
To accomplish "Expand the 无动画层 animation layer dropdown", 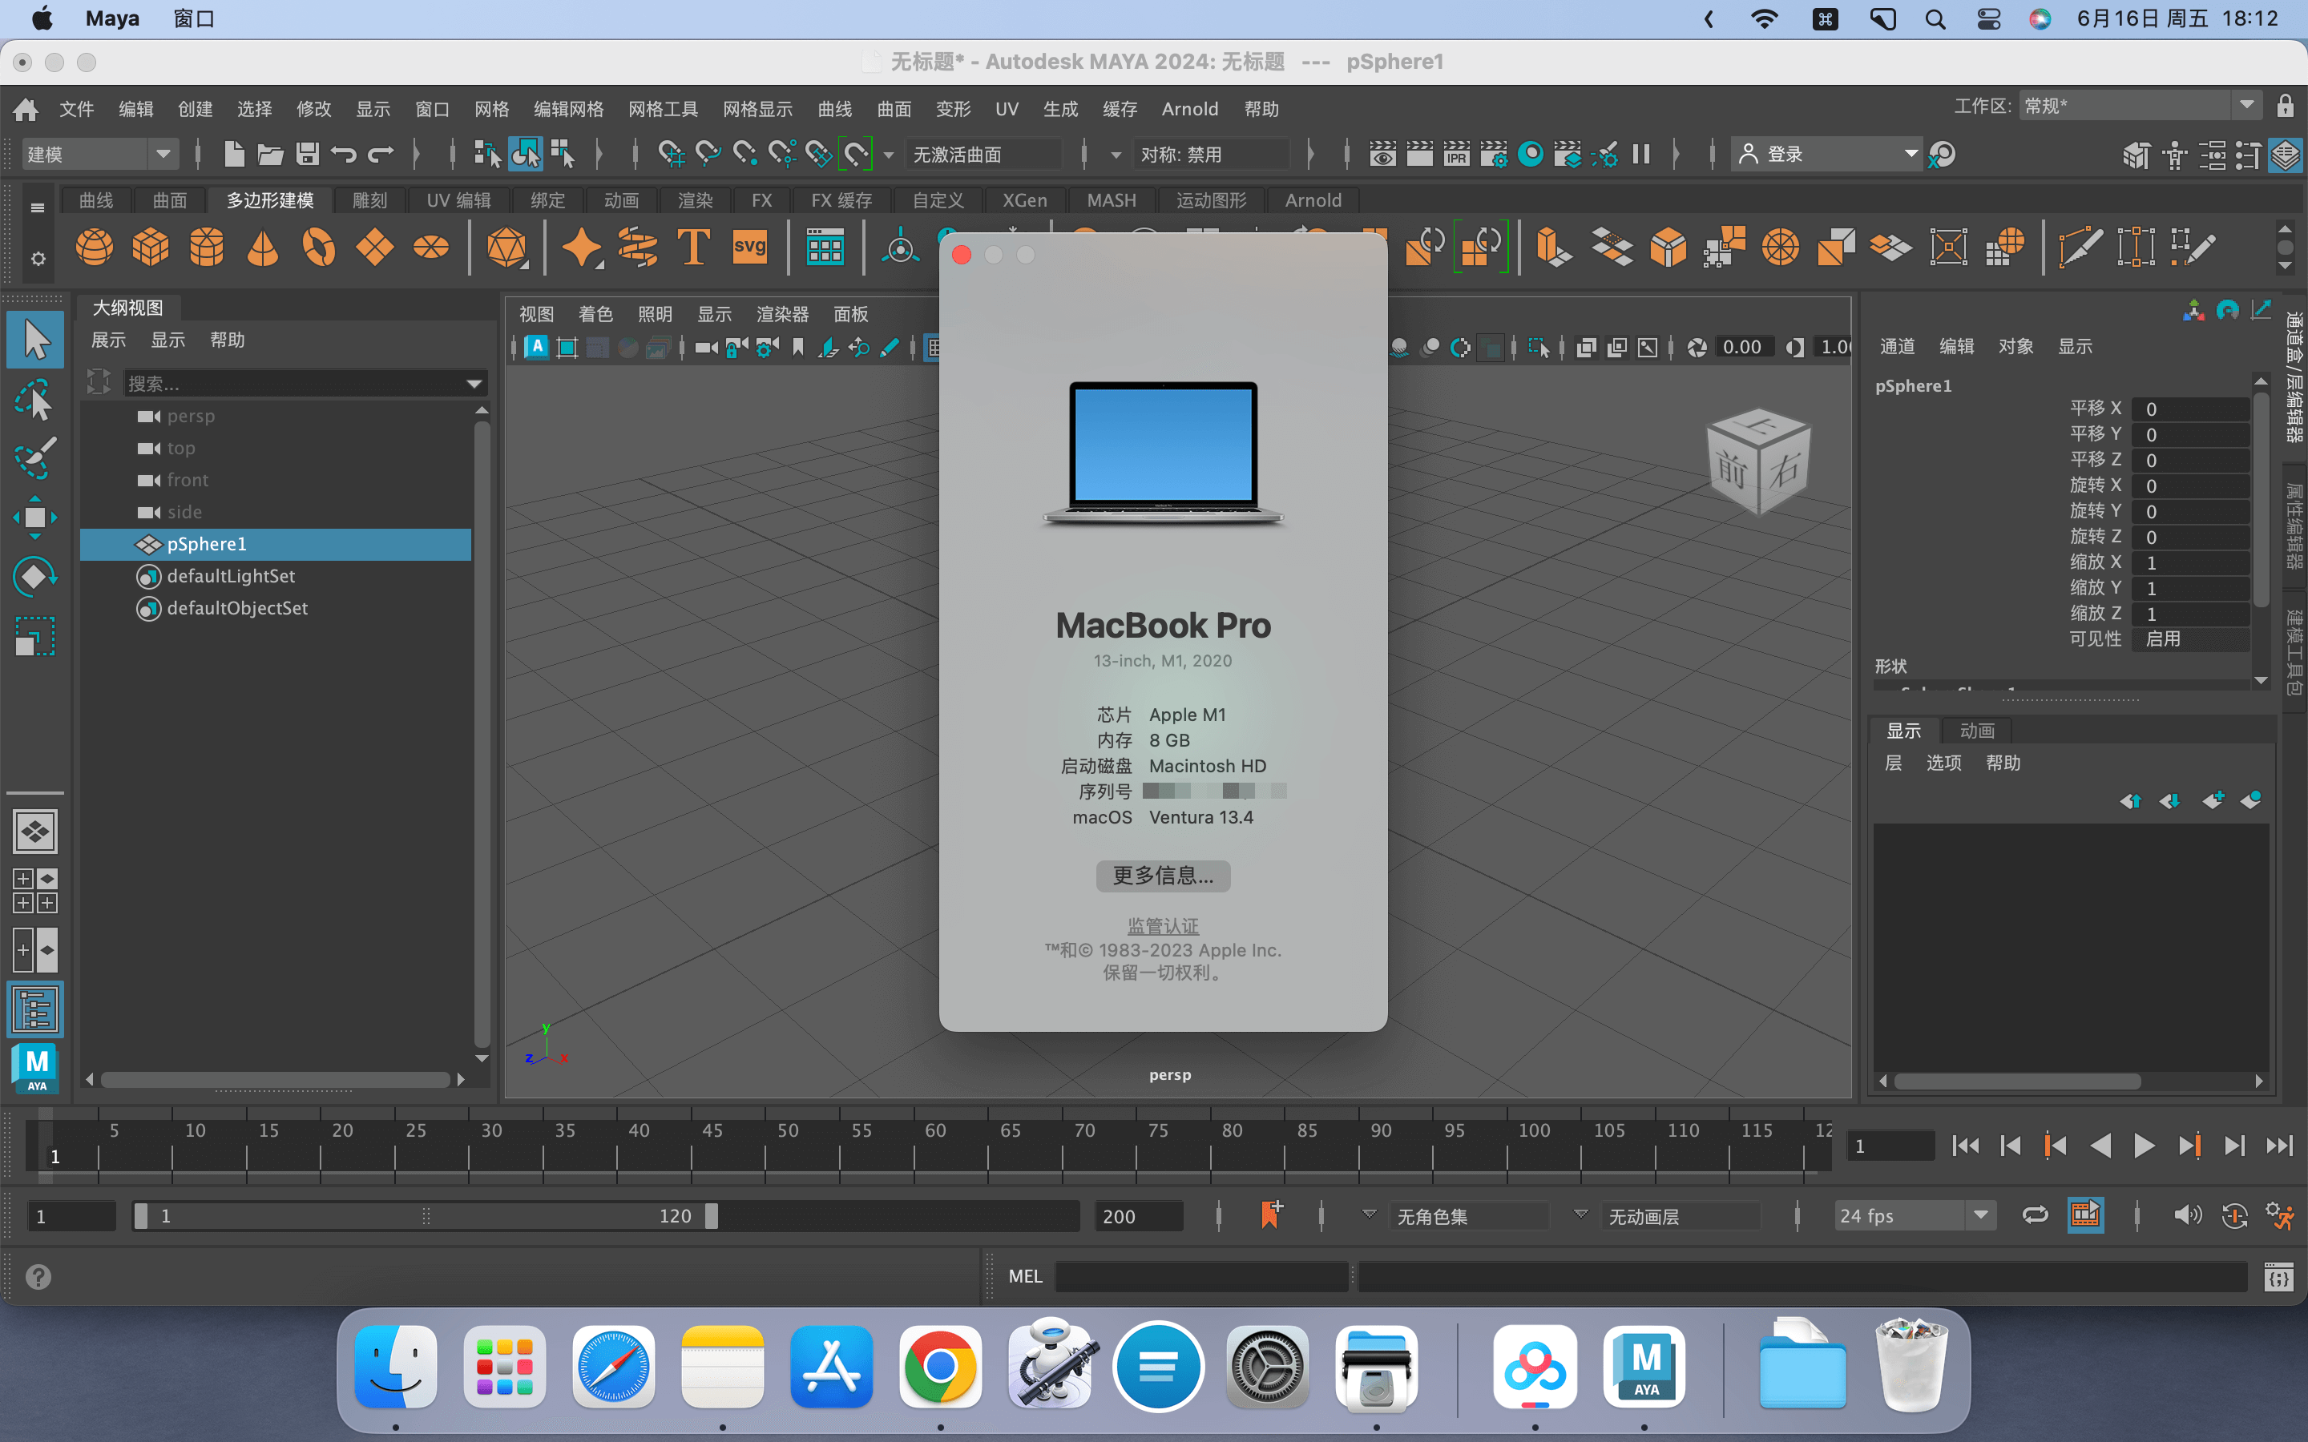I will pos(1580,1215).
